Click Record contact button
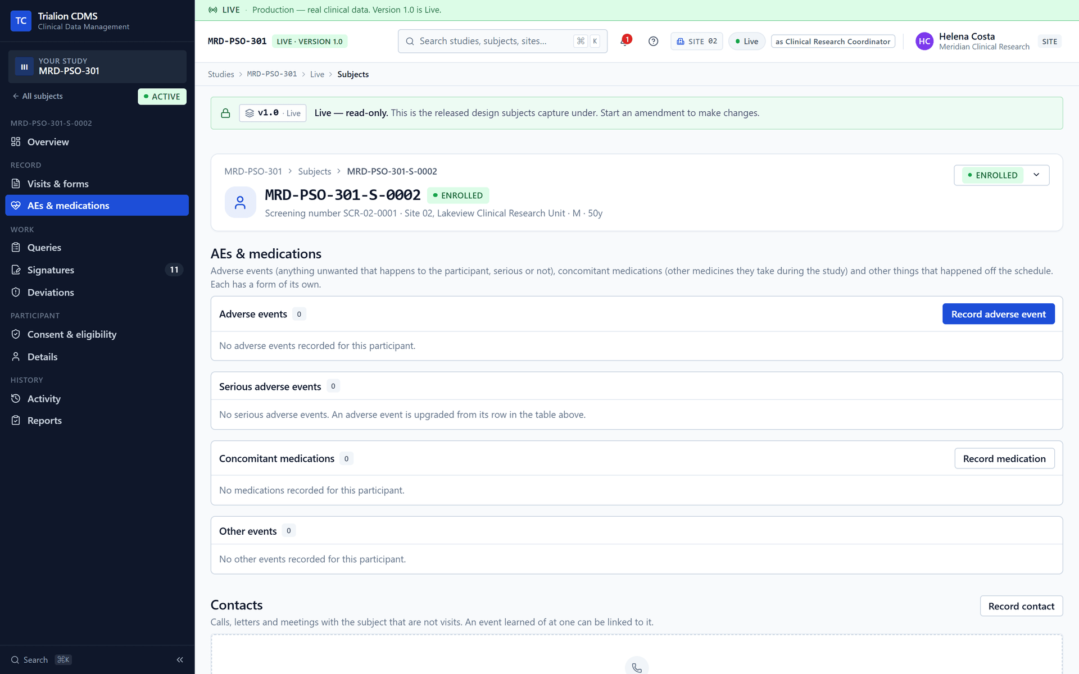 coord(1021,606)
